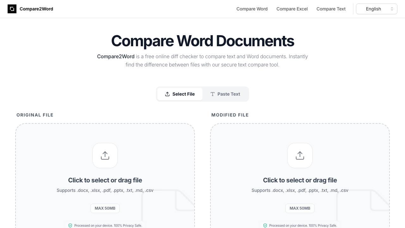Screen dimensions: 405x228
Task: Click the ORIGINAL FILE label
Action: [x=35, y=115]
